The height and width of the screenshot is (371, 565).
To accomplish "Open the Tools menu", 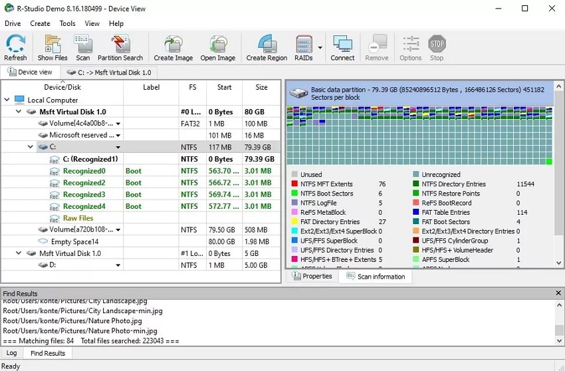I will coord(67,23).
